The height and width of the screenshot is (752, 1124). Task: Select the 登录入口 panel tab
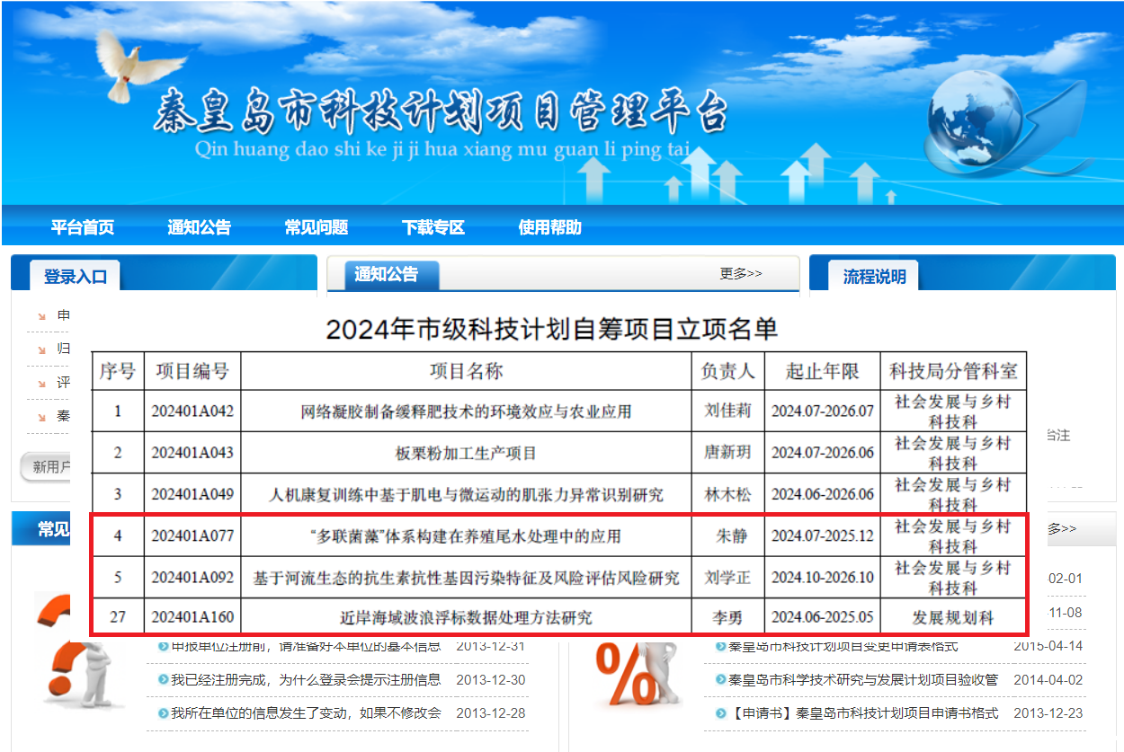(75, 277)
